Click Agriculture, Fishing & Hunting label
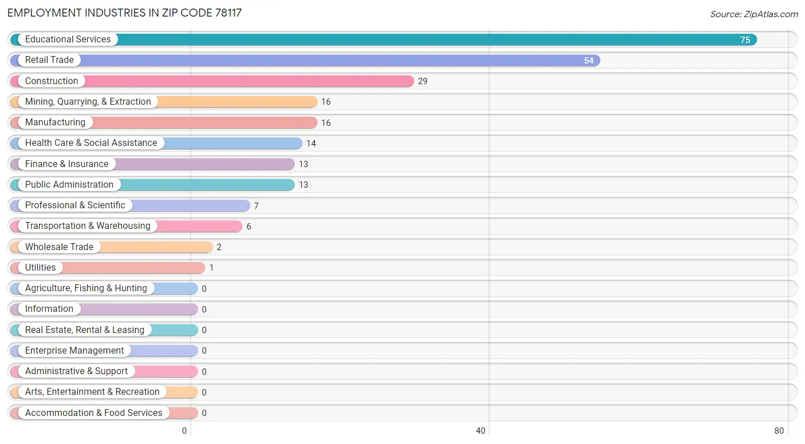 coord(86,288)
